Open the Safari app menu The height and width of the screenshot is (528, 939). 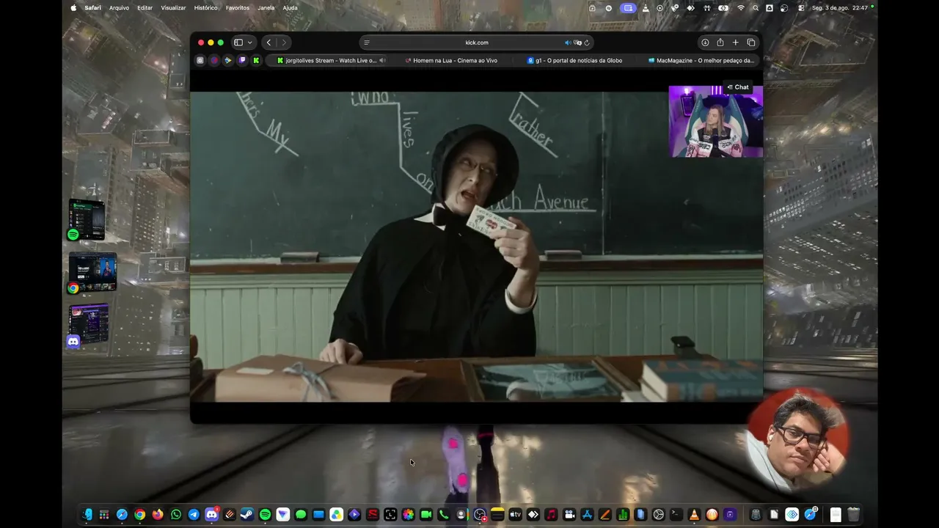tap(92, 8)
